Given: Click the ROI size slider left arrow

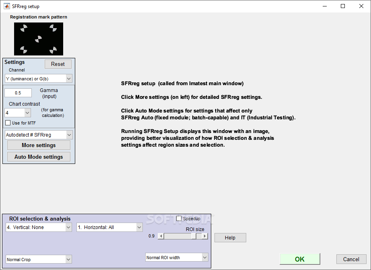Looking at the screenshot, I should 161,236.
